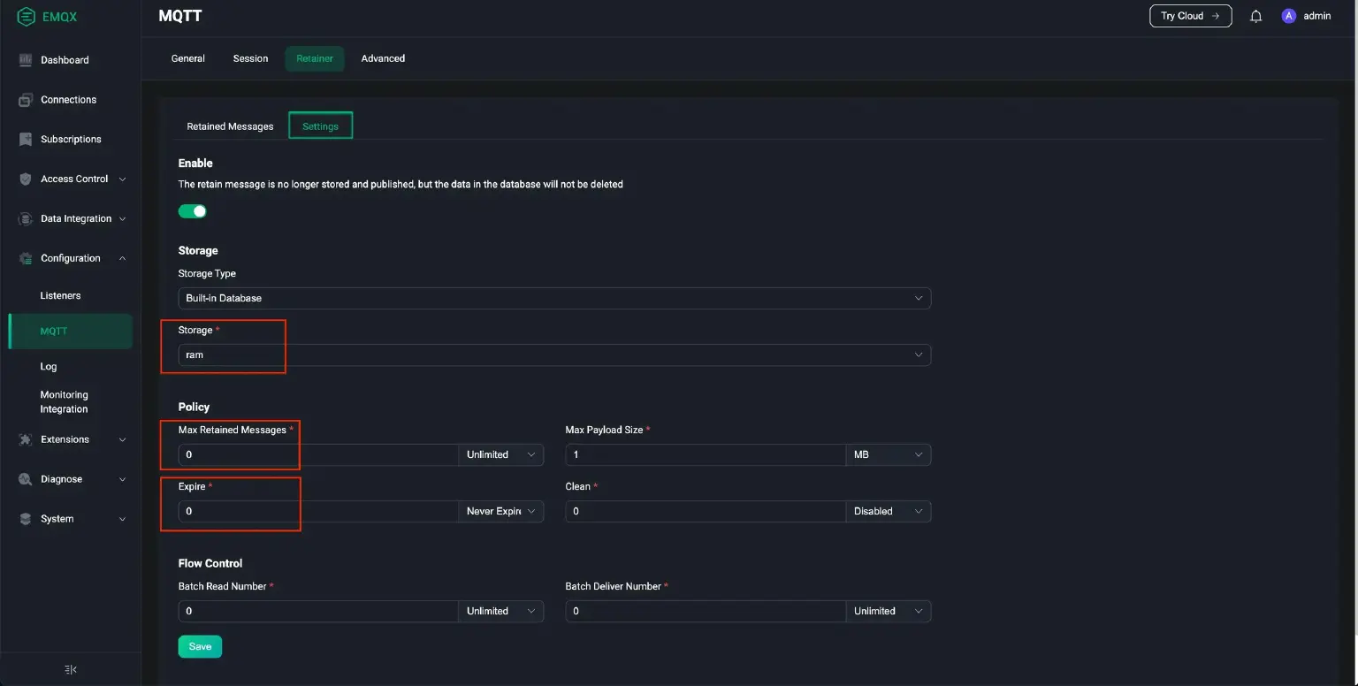Open the Data Integration sidebar icon
Image resolution: width=1358 pixels, height=686 pixels.
point(26,218)
